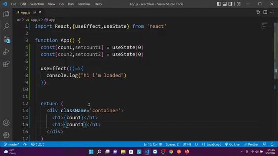Open Changes compare icon in editor toolbar
This screenshot has height=156, width=278.
point(258,12)
